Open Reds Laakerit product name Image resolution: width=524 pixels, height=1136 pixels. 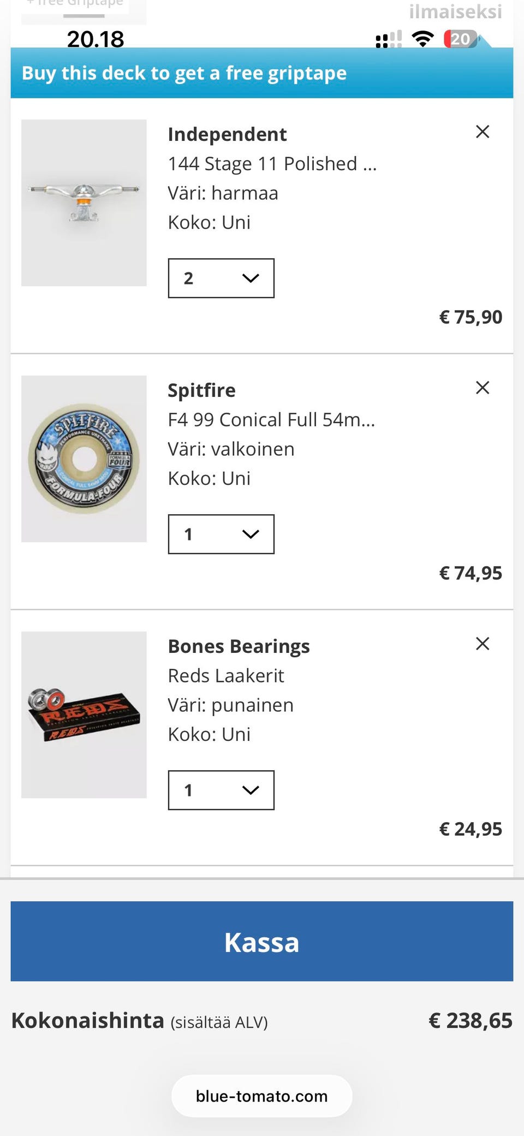tap(226, 676)
